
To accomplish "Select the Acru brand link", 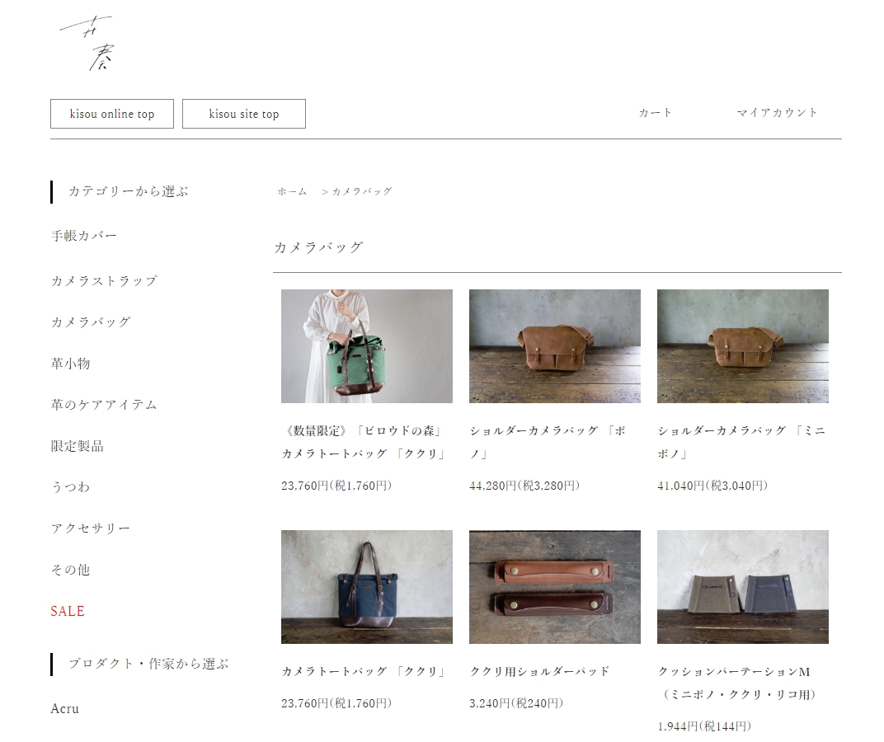I will pos(65,709).
